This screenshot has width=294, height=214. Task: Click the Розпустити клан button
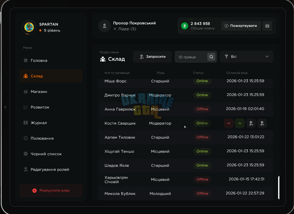51,191
